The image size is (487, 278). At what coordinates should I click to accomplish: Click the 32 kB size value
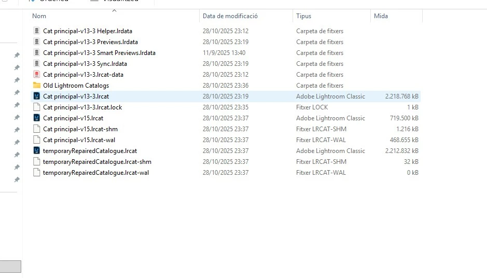pyautogui.click(x=411, y=161)
